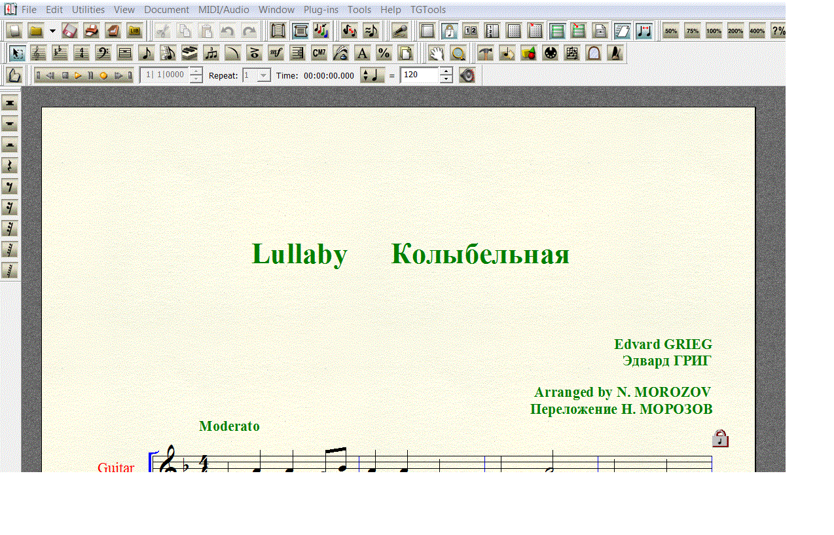
Task: Increase the measure counter stepper
Action: point(196,71)
